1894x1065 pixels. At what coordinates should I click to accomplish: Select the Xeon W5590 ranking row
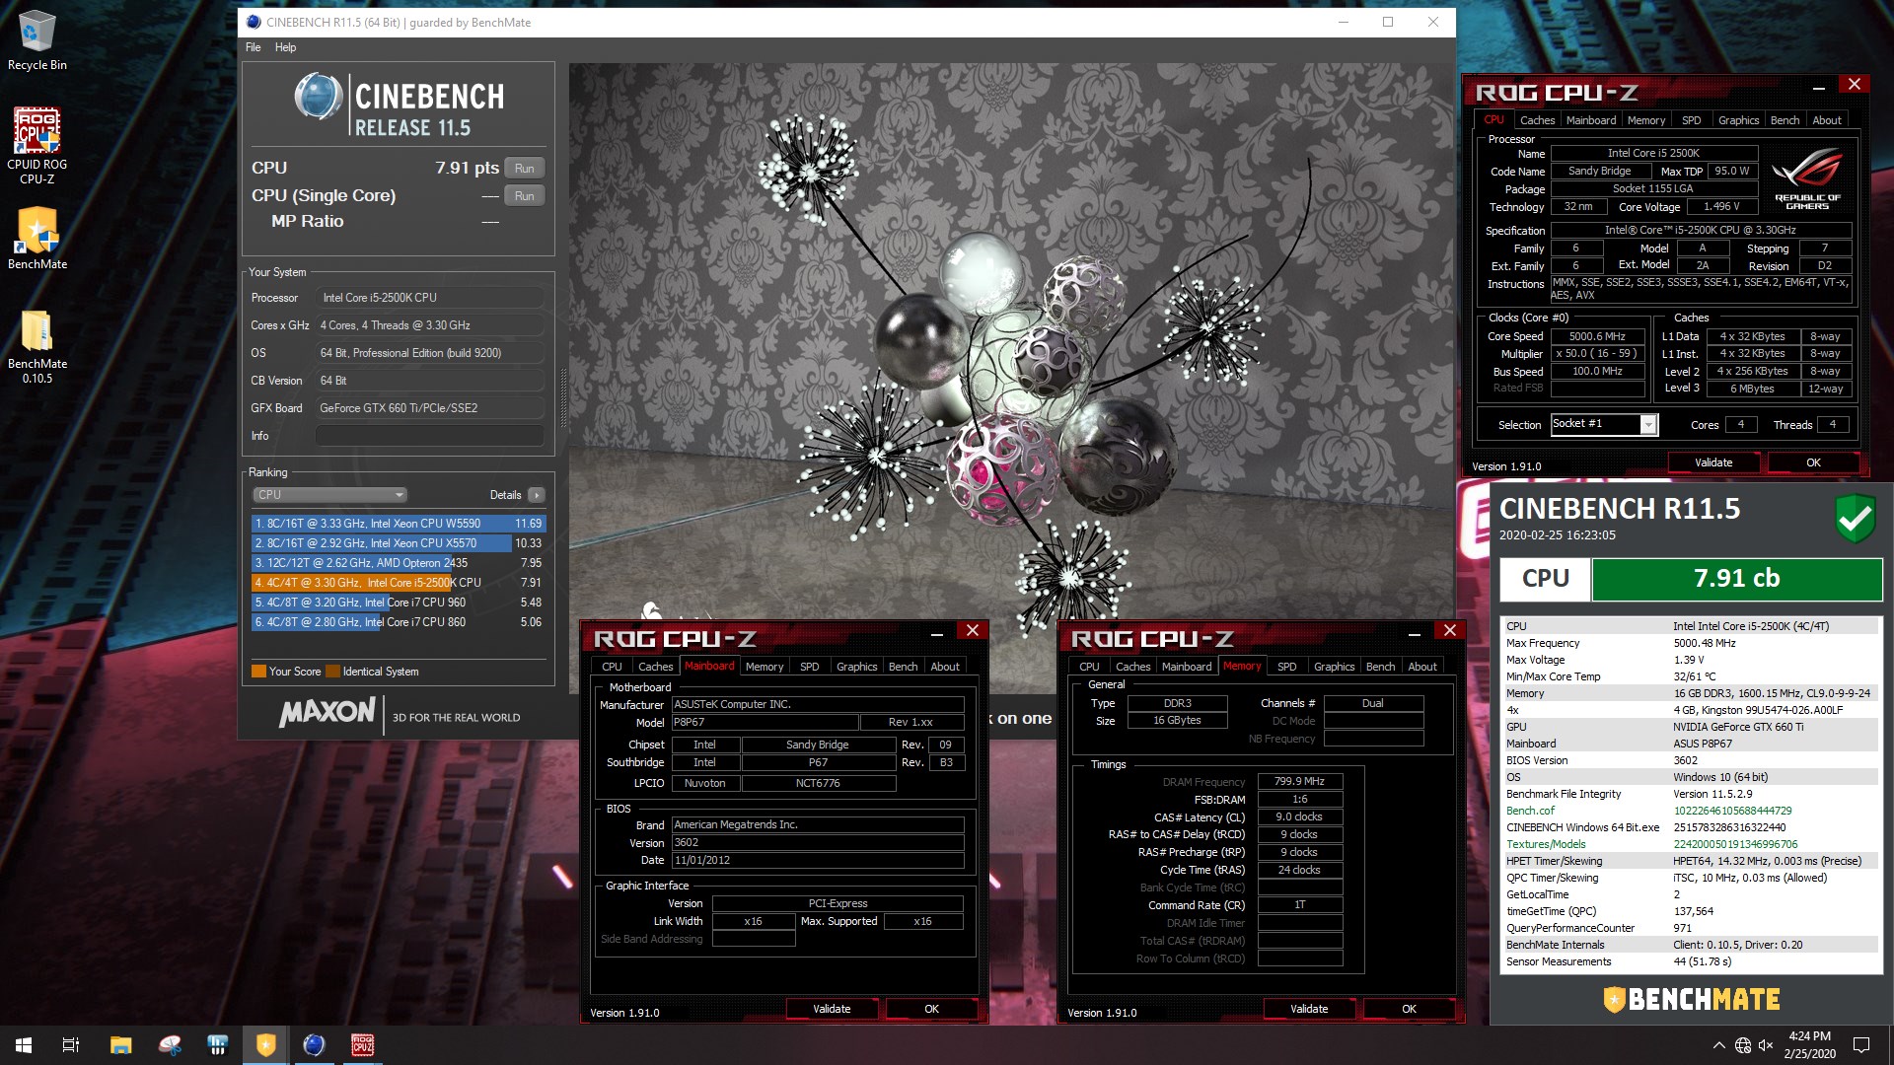pos(399,524)
